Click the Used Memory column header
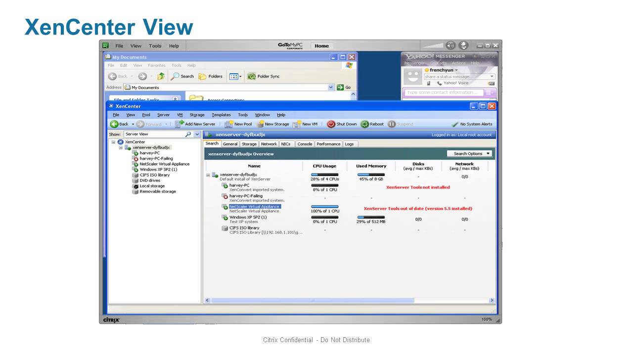The image size is (633, 356). click(x=371, y=166)
